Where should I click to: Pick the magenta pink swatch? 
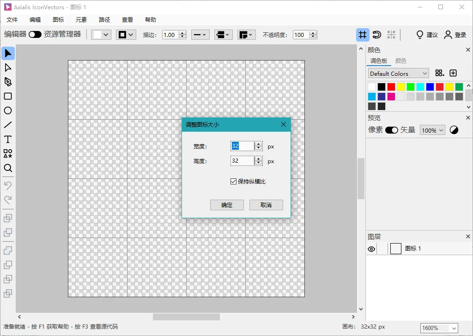(391, 97)
